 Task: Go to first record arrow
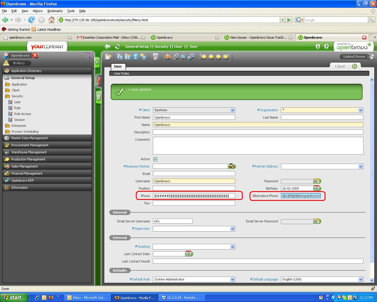pyautogui.click(x=204, y=57)
